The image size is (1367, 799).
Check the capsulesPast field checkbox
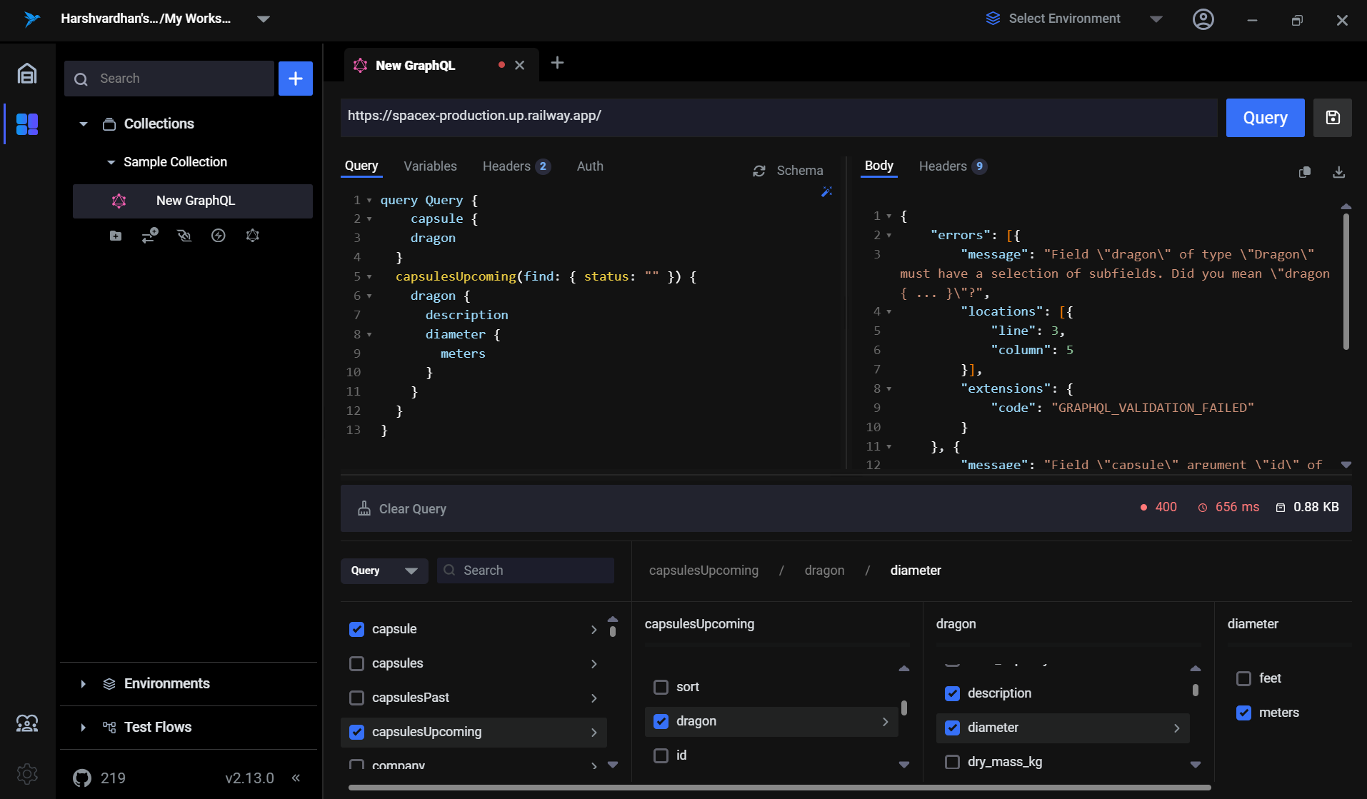(x=357, y=698)
